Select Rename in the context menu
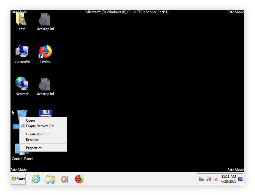This screenshot has height=195, width=255. (32, 139)
